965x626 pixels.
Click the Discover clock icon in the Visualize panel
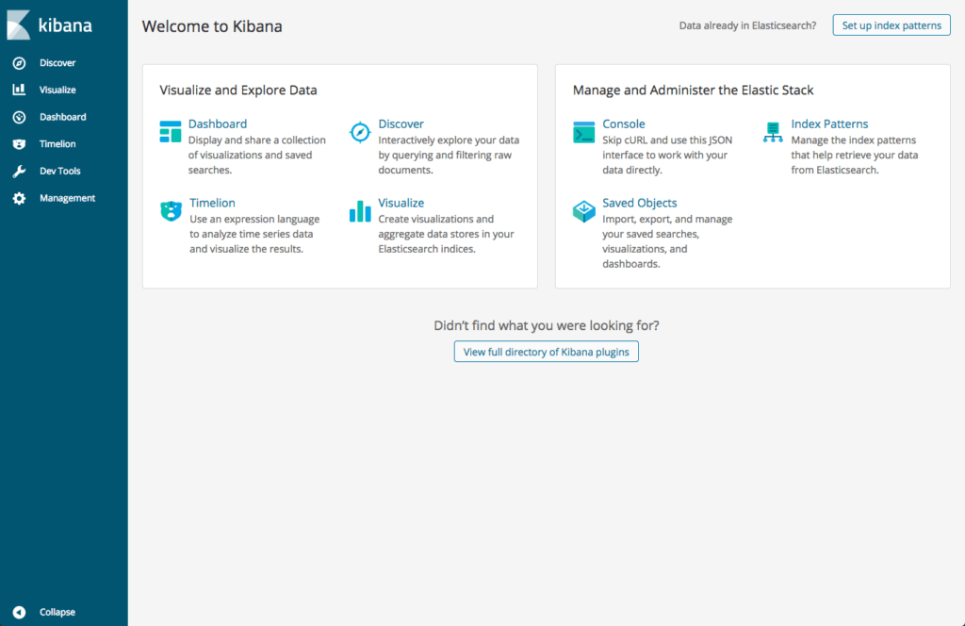tap(359, 133)
